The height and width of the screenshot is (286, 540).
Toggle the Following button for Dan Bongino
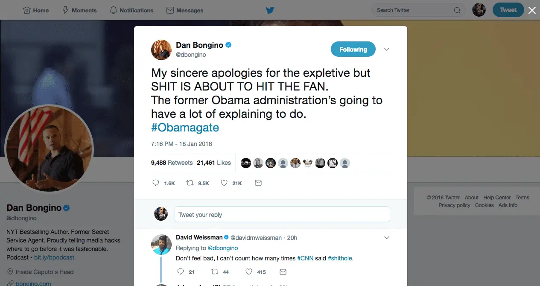coord(353,50)
